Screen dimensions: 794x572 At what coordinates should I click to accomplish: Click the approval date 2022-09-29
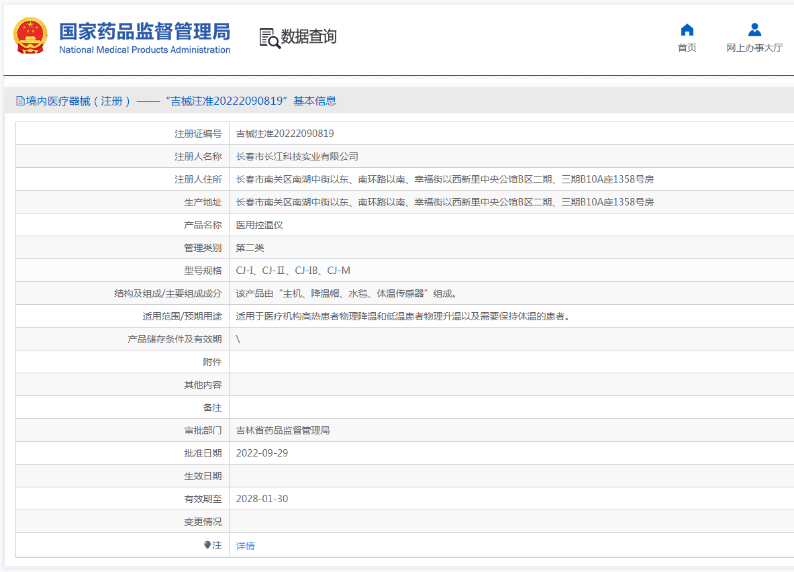262,453
